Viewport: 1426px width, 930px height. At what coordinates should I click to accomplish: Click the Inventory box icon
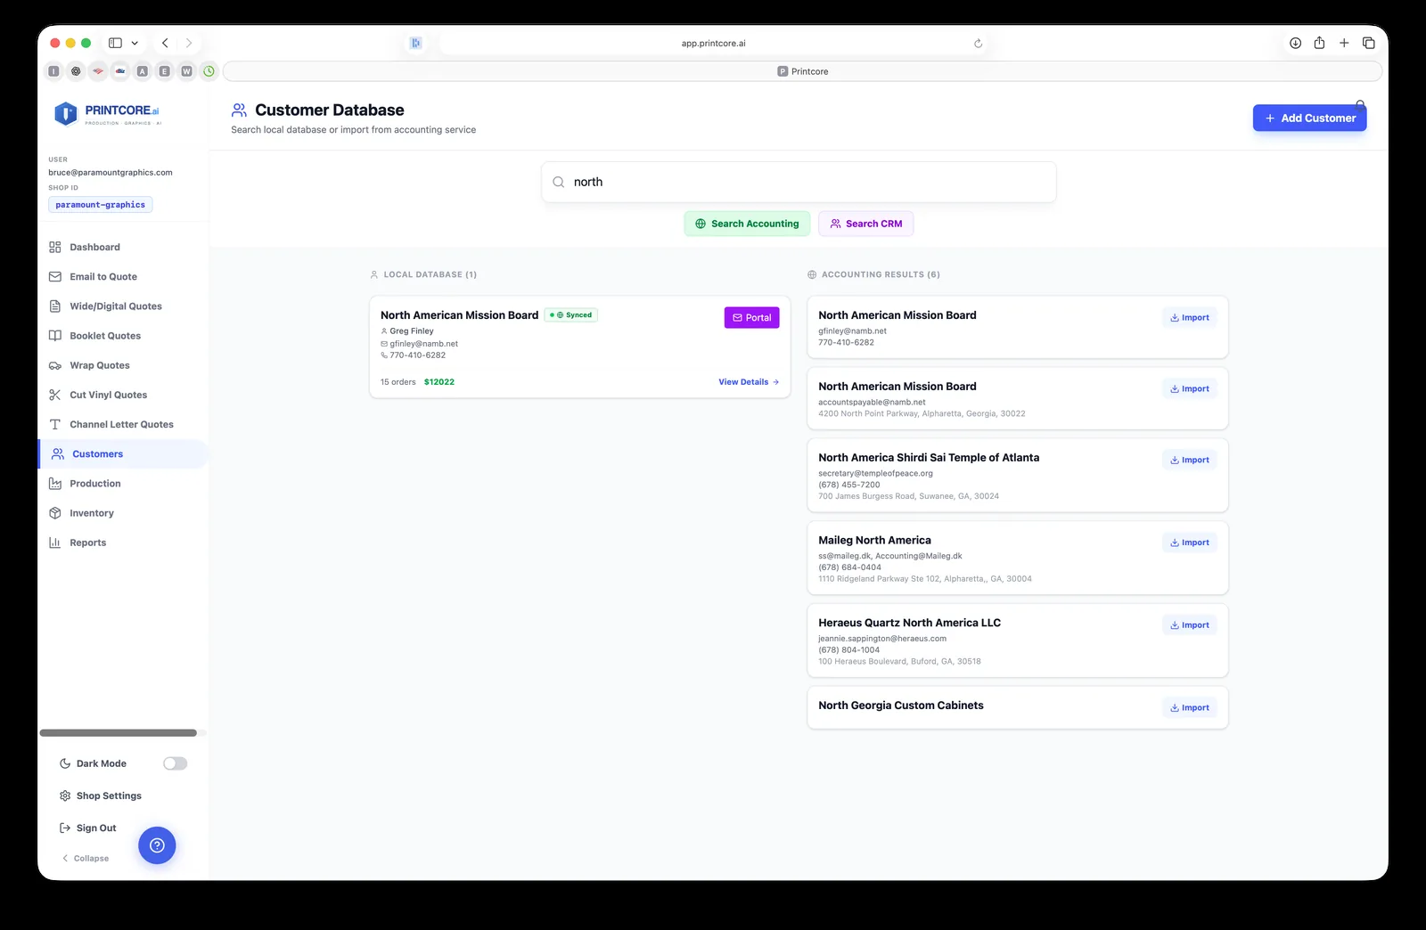(x=55, y=513)
